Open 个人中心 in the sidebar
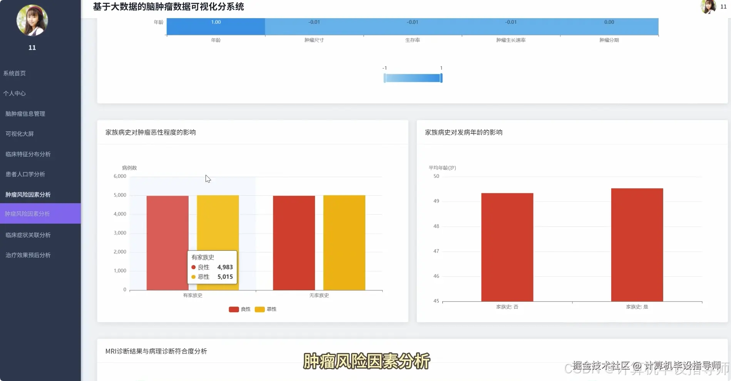Viewport: 731px width, 381px height. click(x=15, y=94)
